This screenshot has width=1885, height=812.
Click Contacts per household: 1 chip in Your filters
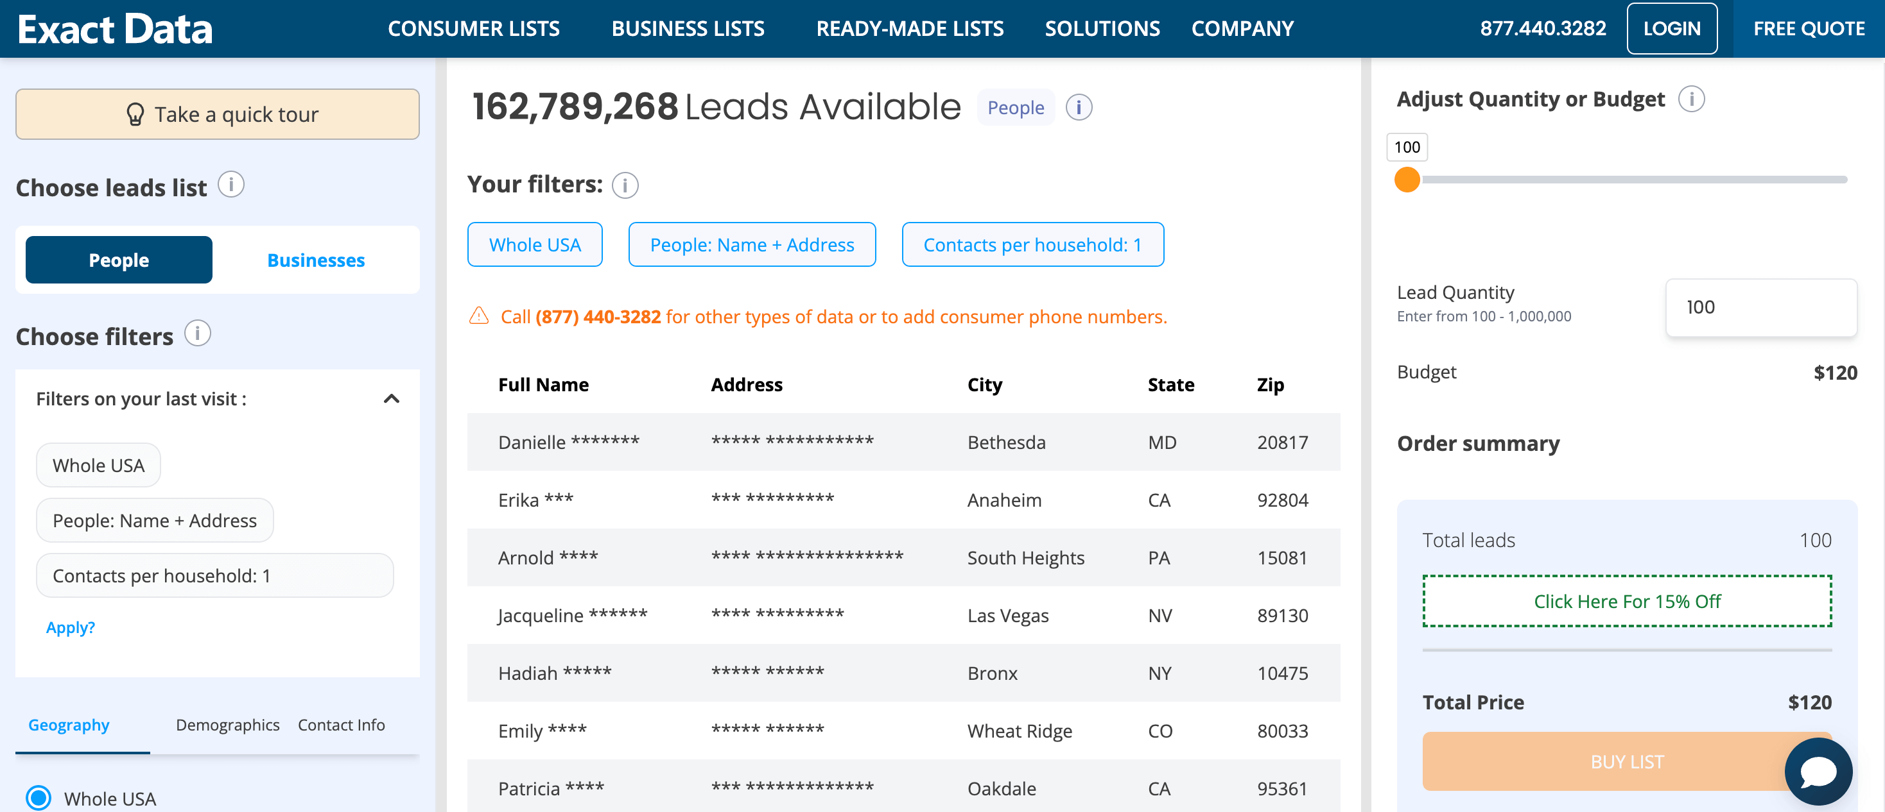point(1032,244)
